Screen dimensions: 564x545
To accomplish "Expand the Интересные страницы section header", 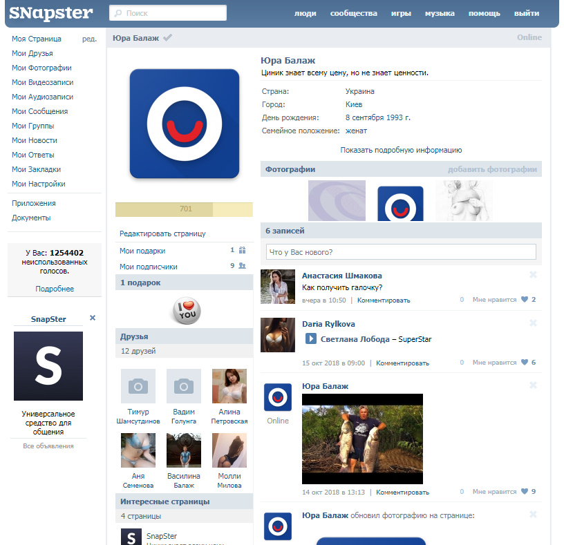I will click(184, 501).
